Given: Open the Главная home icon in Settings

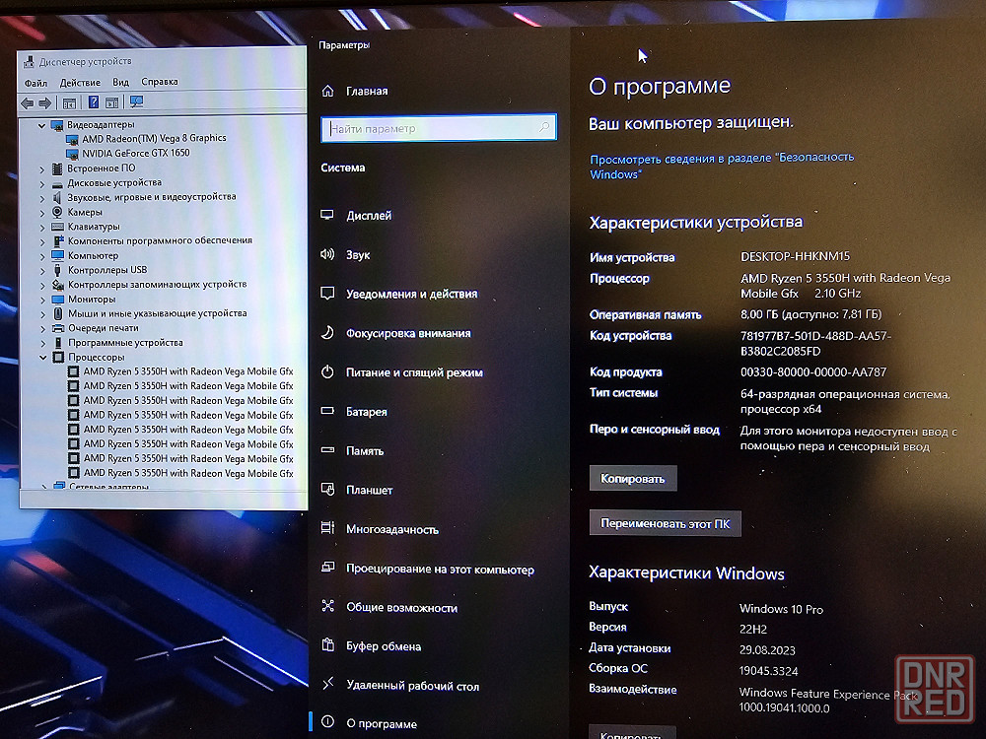Looking at the screenshot, I should 327,91.
